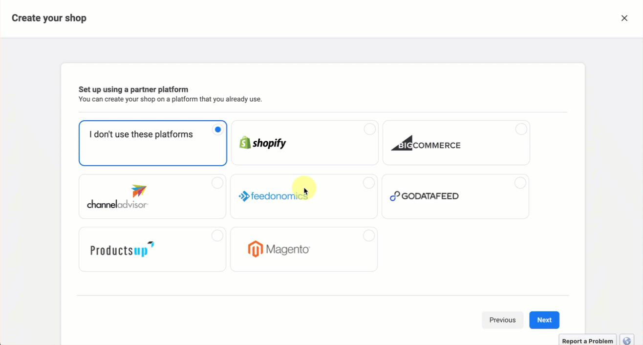Open Report a Problem
Image resolution: width=643 pixels, height=345 pixels.
pyautogui.click(x=587, y=341)
